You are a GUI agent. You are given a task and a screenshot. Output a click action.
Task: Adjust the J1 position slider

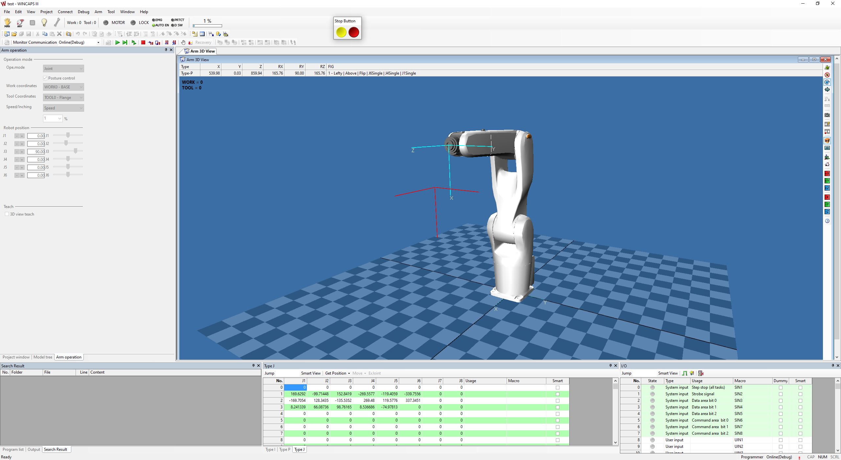pyautogui.click(x=68, y=135)
